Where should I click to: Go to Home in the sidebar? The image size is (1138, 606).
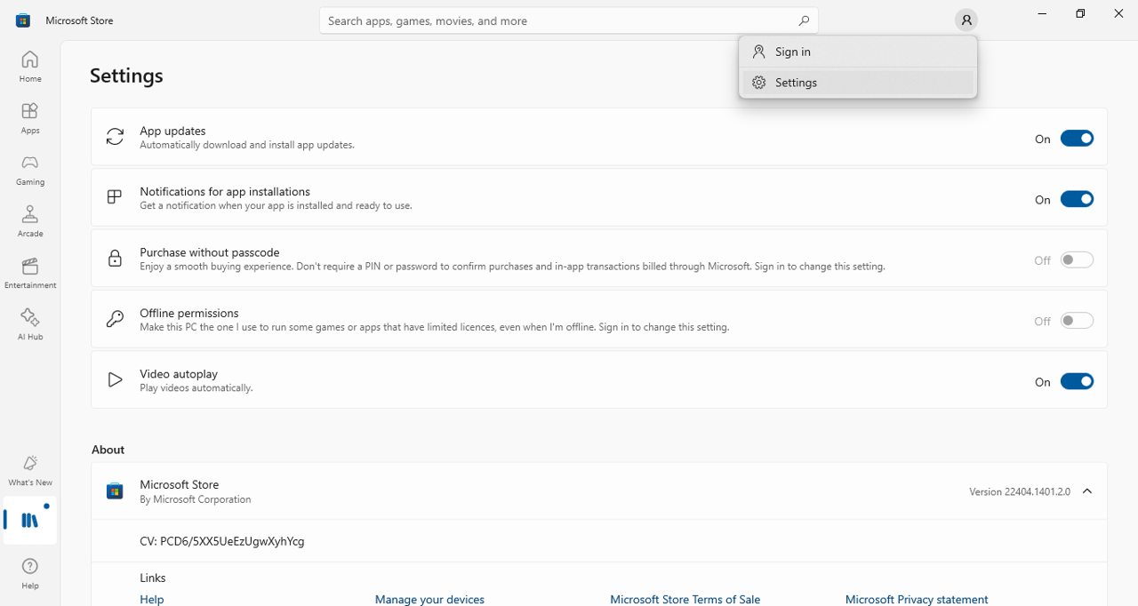point(29,67)
